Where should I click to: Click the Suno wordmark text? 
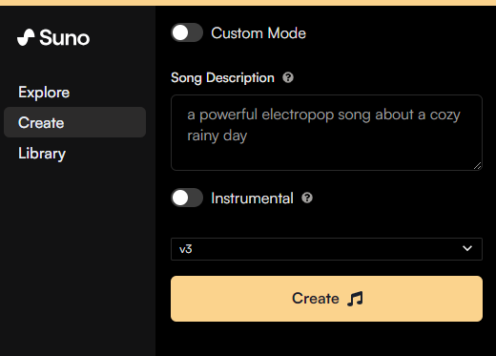(64, 38)
